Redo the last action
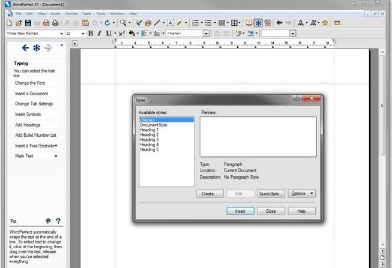This screenshot has height=268, width=392. [107, 23]
